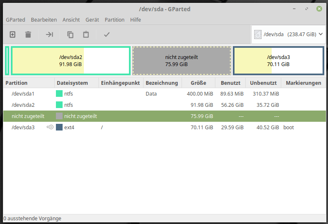This screenshot has height=224, width=328.
Task: Click the ext4 filesystem label
Action: click(69, 127)
